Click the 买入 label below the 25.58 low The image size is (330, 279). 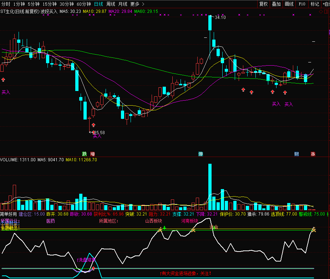click(x=97, y=136)
